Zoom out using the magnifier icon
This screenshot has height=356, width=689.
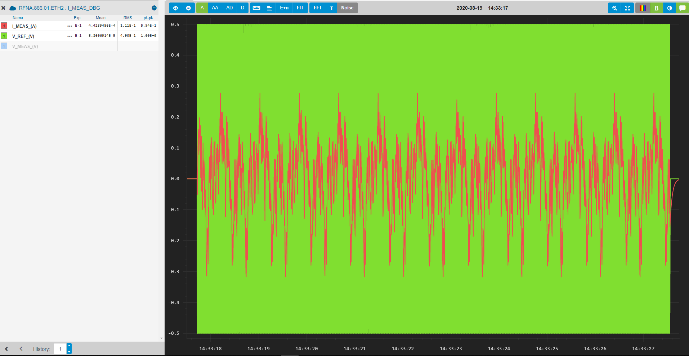pyautogui.click(x=614, y=8)
